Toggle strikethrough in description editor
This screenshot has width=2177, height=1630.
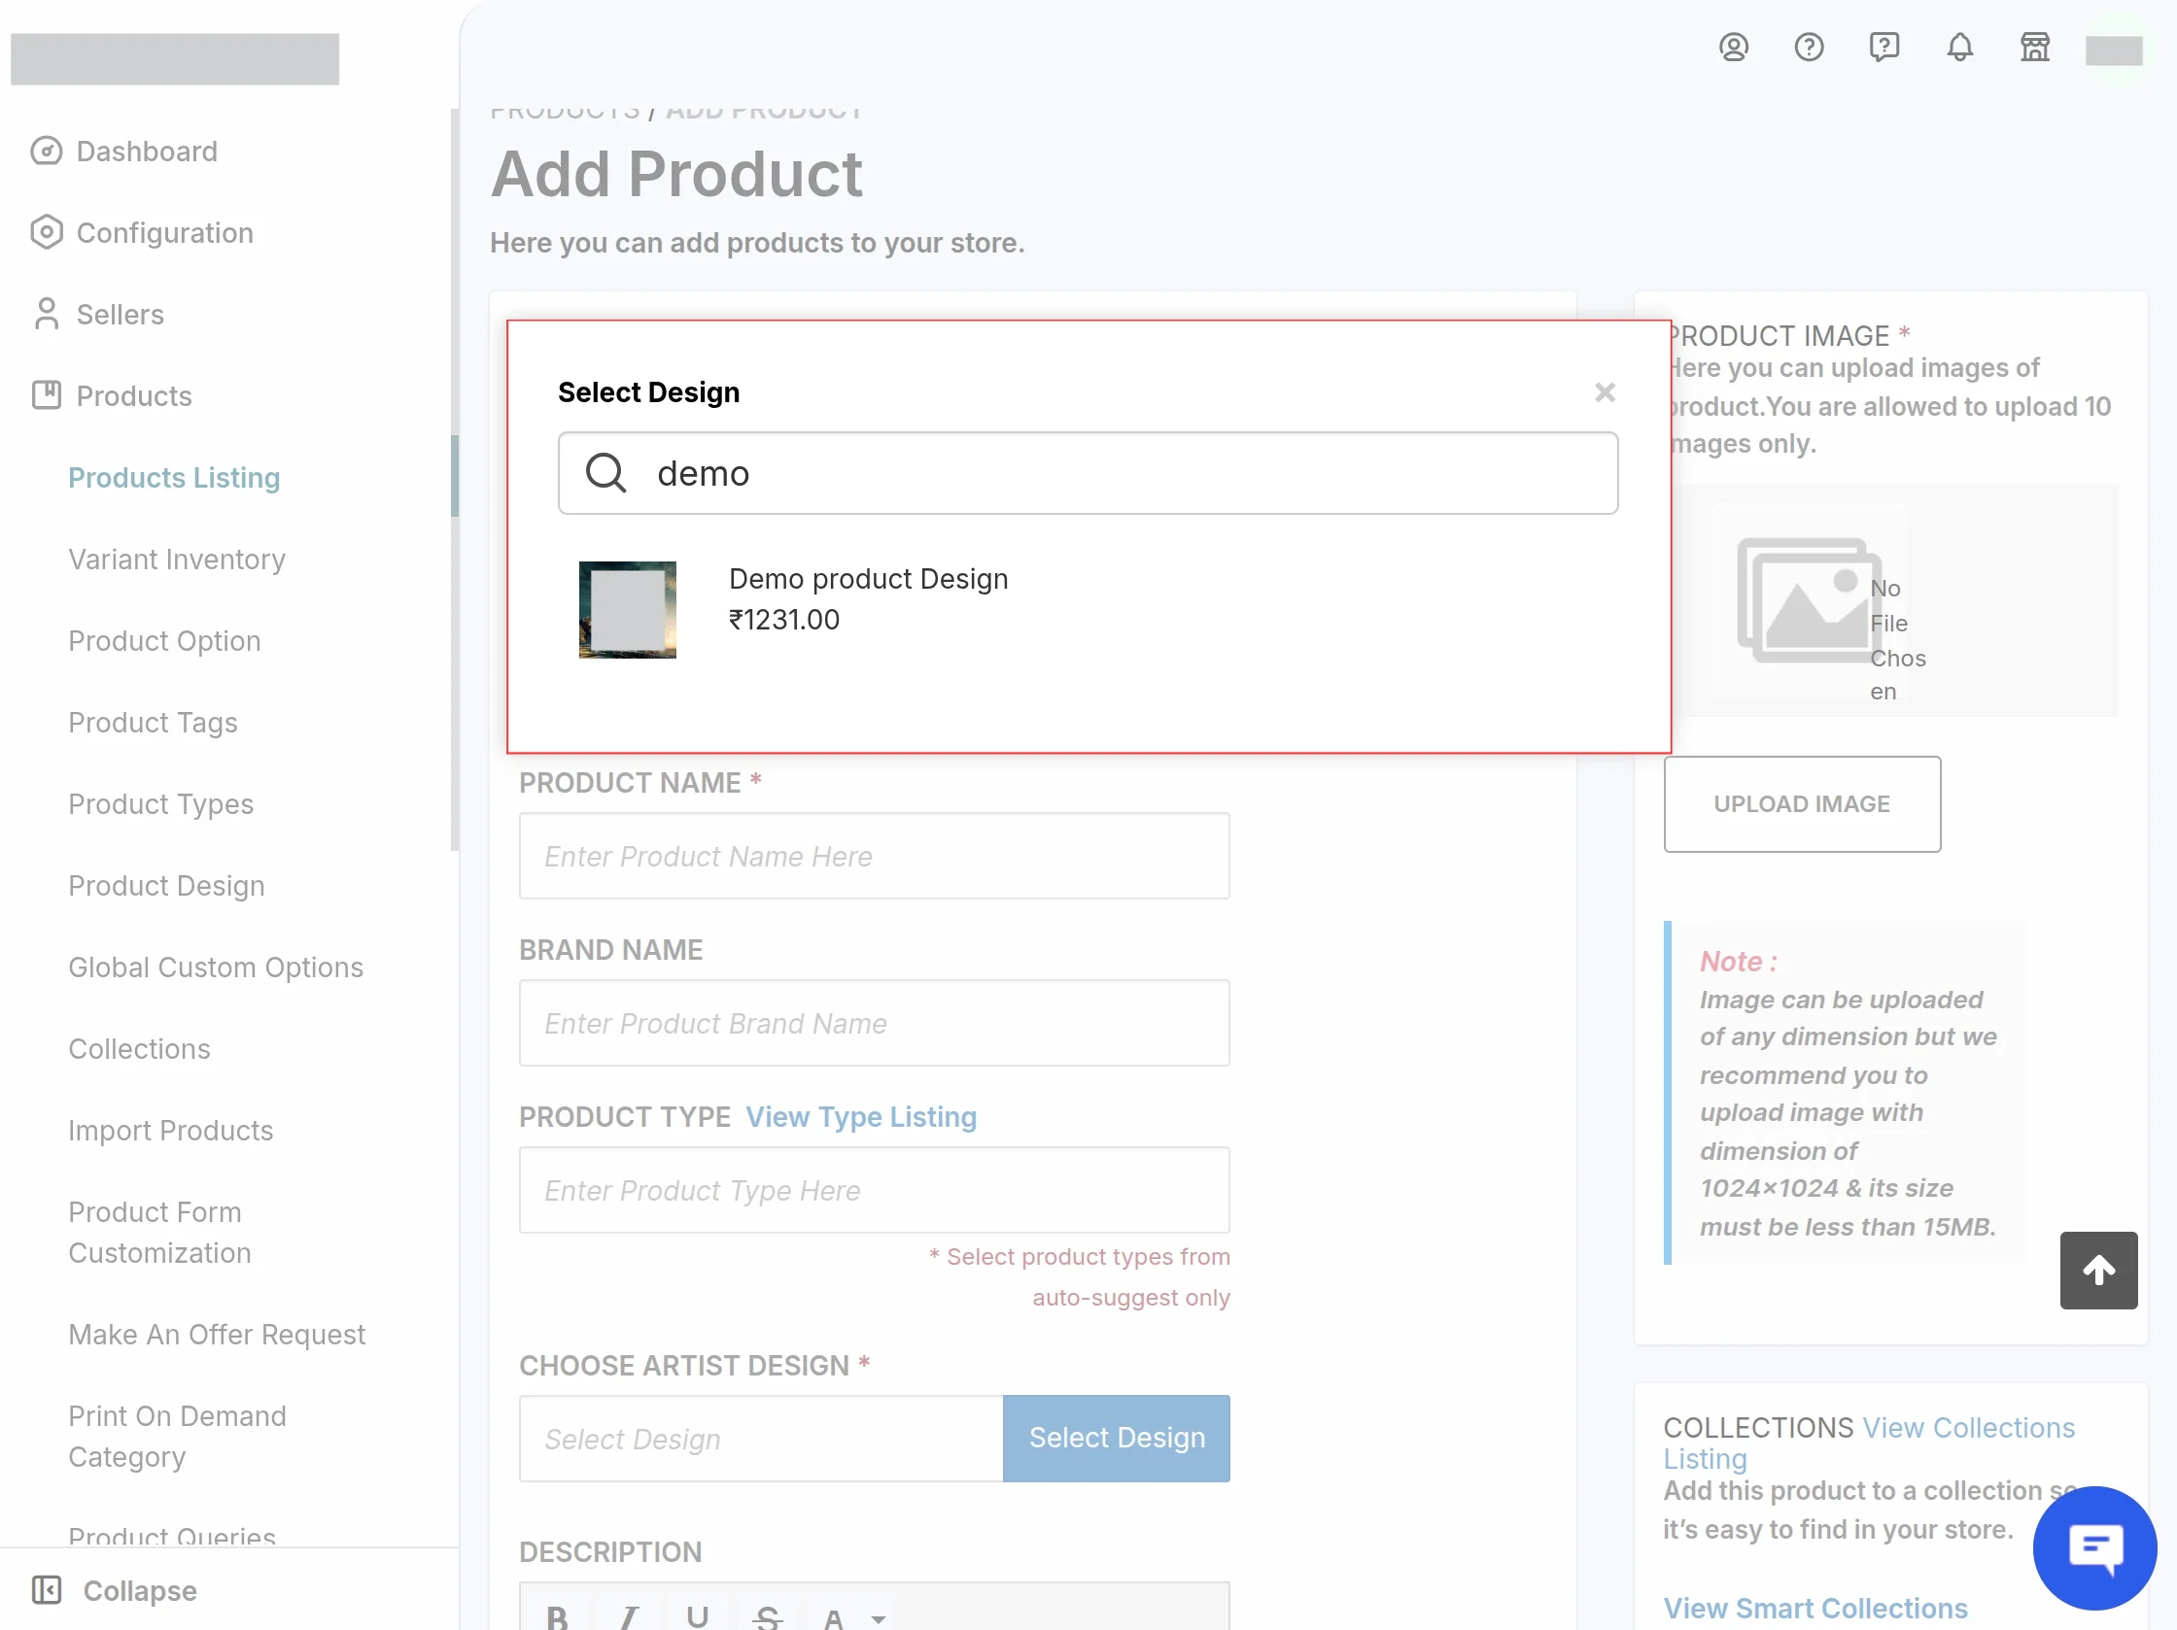point(767,1616)
